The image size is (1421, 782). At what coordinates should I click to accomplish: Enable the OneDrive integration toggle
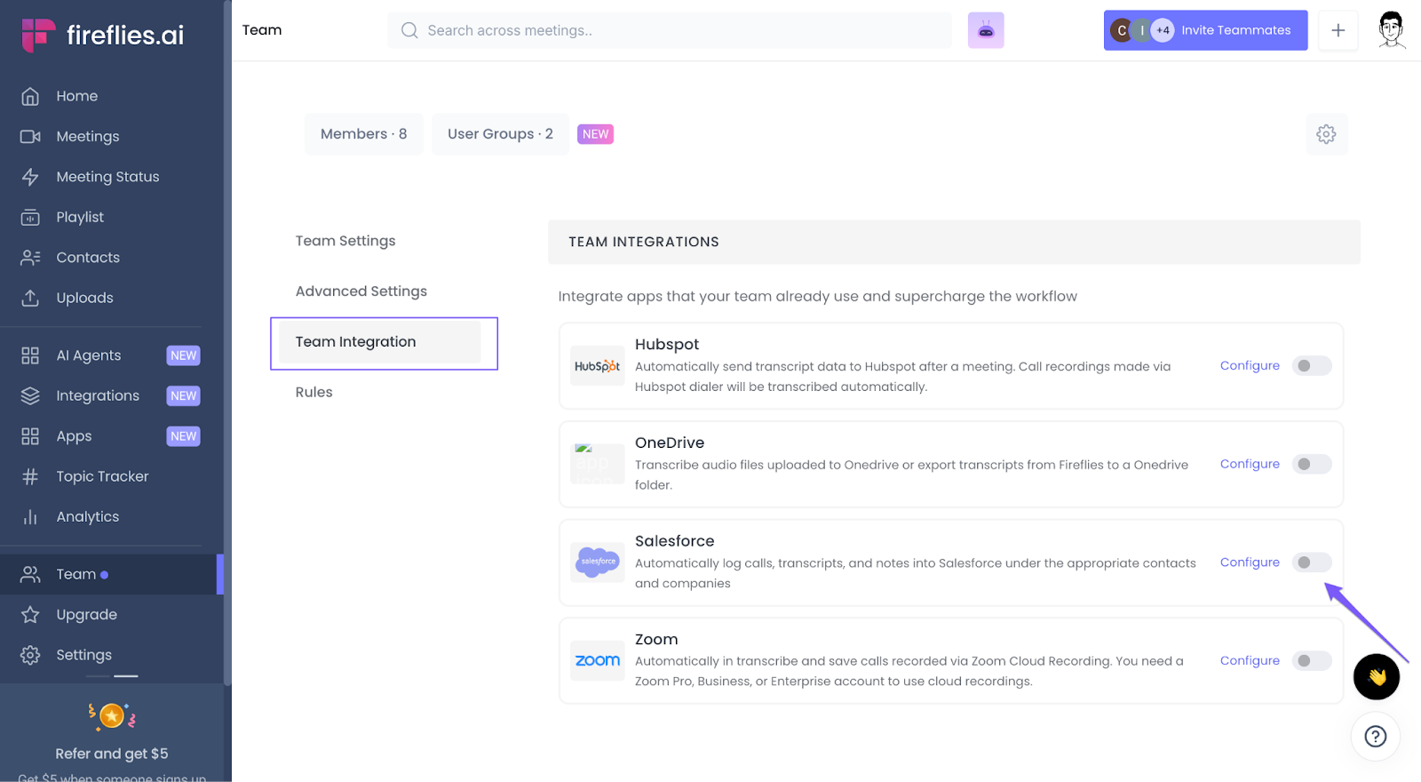[1312, 464]
